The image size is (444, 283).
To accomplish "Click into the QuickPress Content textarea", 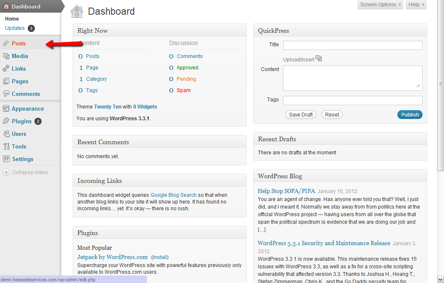I will point(352,78).
